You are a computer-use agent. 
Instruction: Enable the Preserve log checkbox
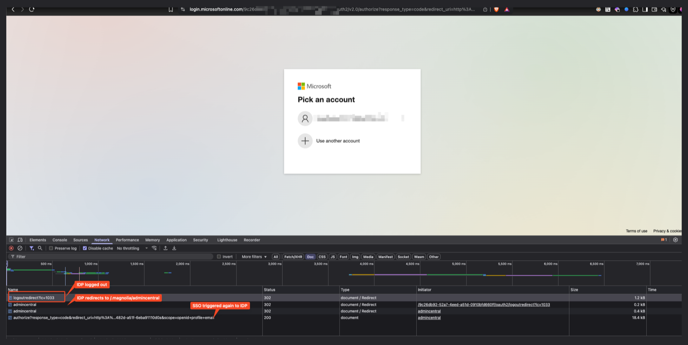(x=51, y=248)
